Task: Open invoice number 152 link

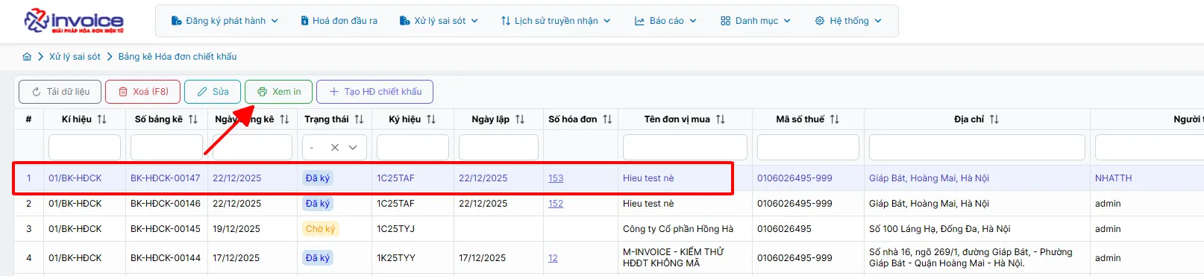Action: [556, 204]
